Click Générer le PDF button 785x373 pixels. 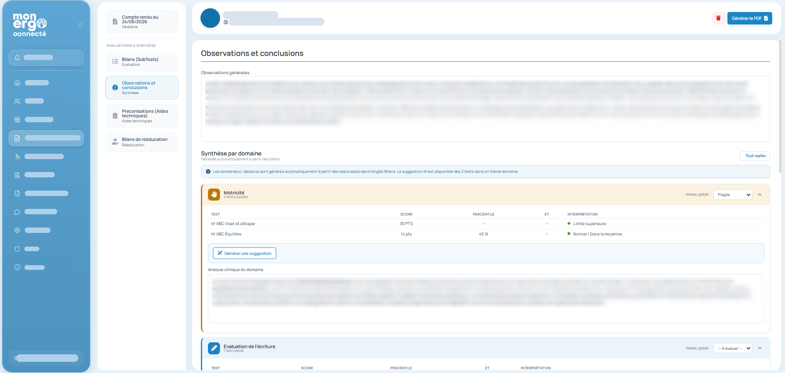pyautogui.click(x=749, y=18)
